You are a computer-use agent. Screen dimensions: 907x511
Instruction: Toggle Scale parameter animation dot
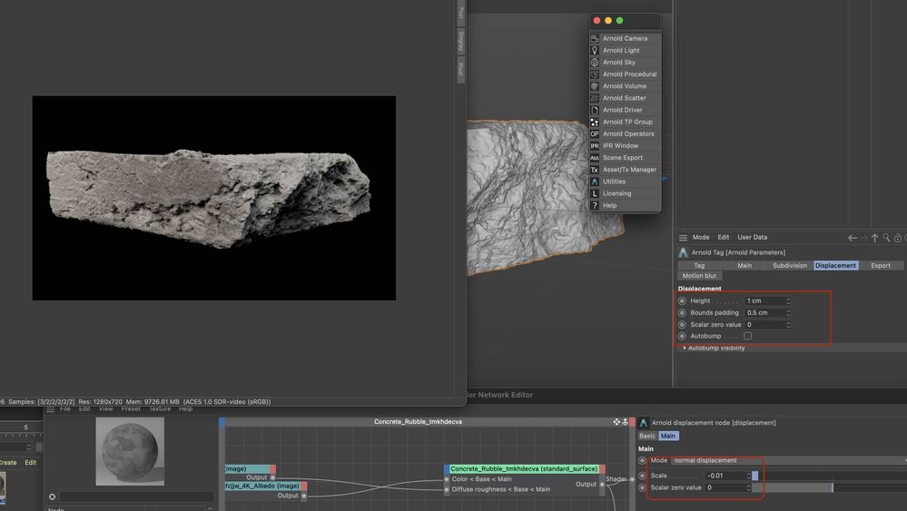pyautogui.click(x=642, y=477)
